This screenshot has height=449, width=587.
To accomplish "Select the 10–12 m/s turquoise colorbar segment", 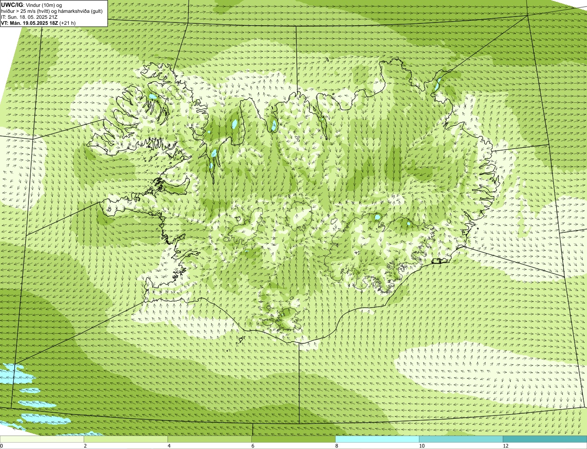I will coord(461,439).
